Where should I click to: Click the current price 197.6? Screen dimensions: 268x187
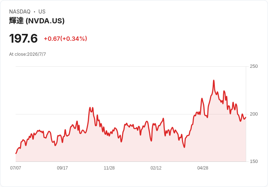tap(23, 39)
